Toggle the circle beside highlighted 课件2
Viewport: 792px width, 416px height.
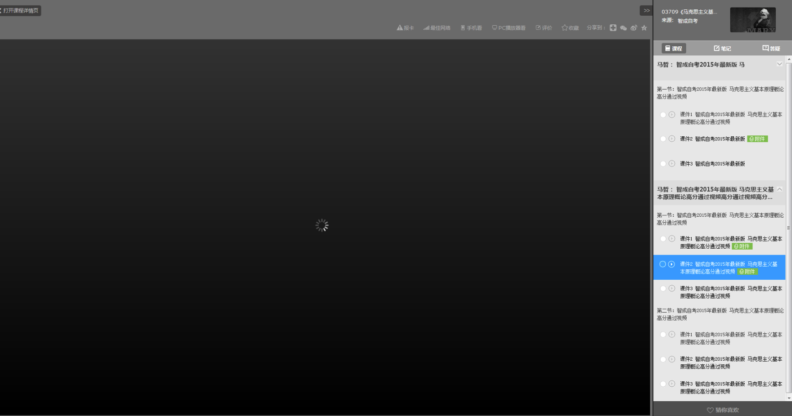(x=662, y=264)
